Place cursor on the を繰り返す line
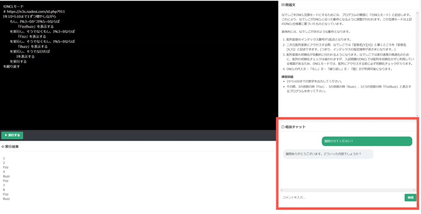The height and width of the screenshot is (214, 421). click(x=11, y=66)
